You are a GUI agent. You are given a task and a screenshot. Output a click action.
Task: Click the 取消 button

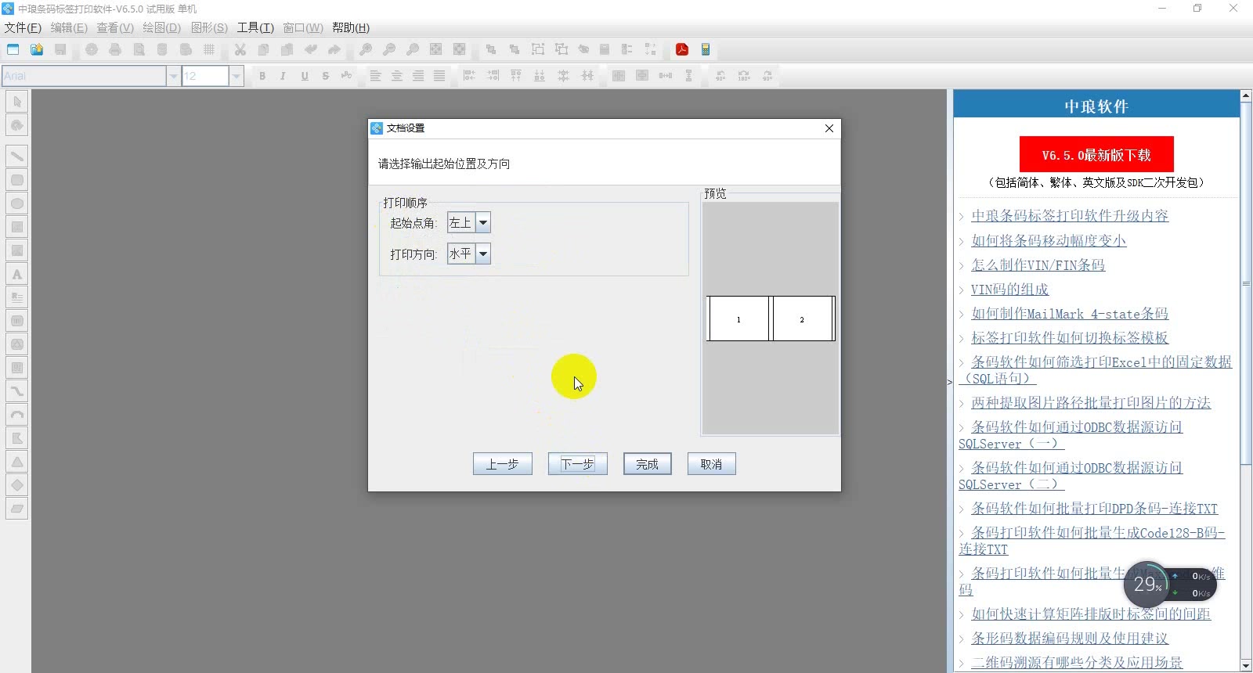click(712, 464)
